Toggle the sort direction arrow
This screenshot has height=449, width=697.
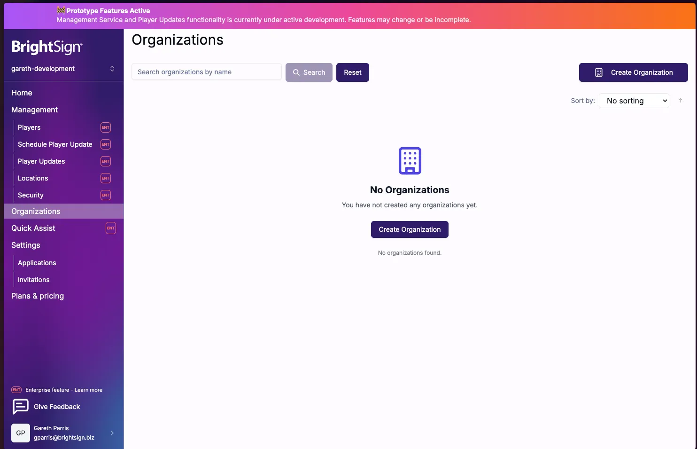point(681,101)
